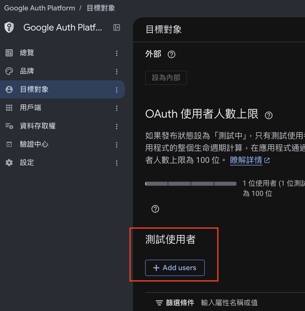
Task: Open more options for 設定
Action: [x=117, y=163]
